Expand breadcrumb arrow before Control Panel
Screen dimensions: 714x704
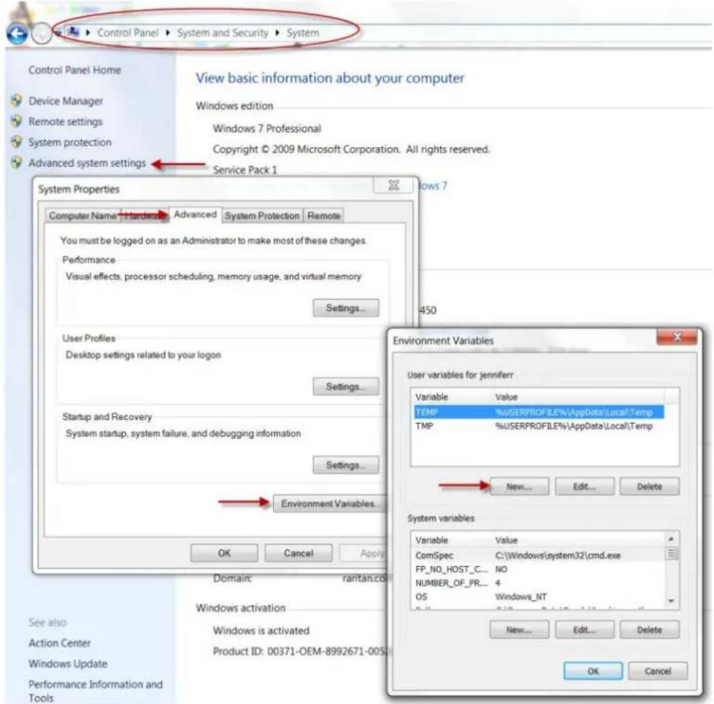(x=87, y=33)
